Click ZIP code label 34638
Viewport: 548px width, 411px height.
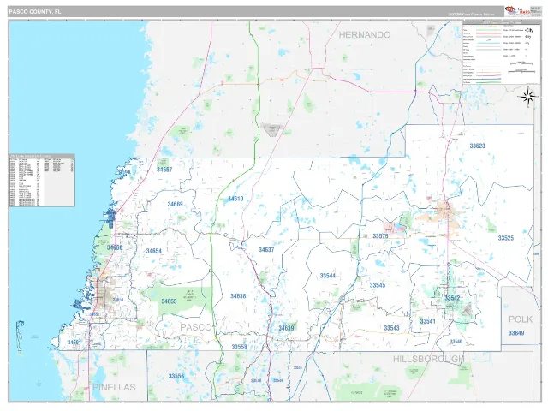pos(238,296)
